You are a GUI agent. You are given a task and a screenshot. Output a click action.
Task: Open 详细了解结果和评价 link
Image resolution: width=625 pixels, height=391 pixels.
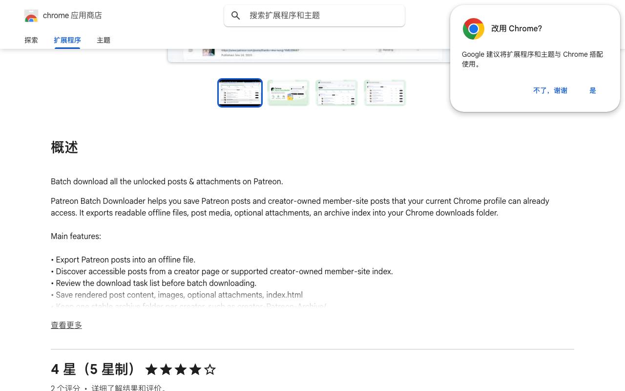tap(128, 388)
